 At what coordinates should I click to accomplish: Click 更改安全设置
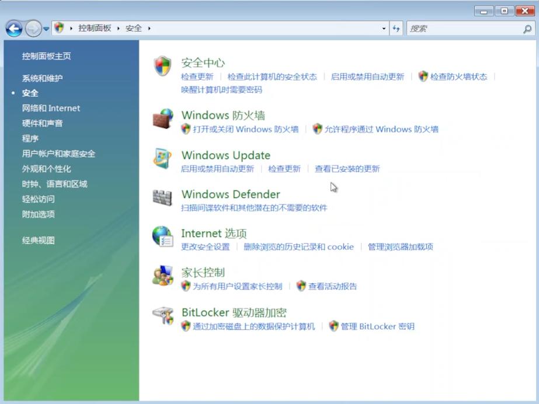tap(206, 246)
